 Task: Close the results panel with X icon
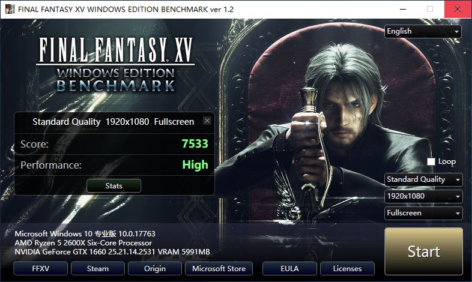click(x=207, y=121)
